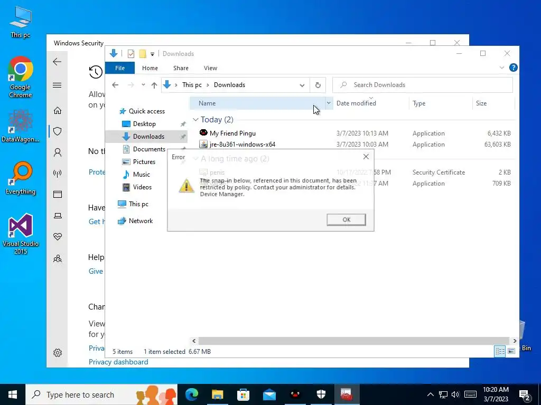
Task: Open the Share ribbon tab
Action: (181, 68)
